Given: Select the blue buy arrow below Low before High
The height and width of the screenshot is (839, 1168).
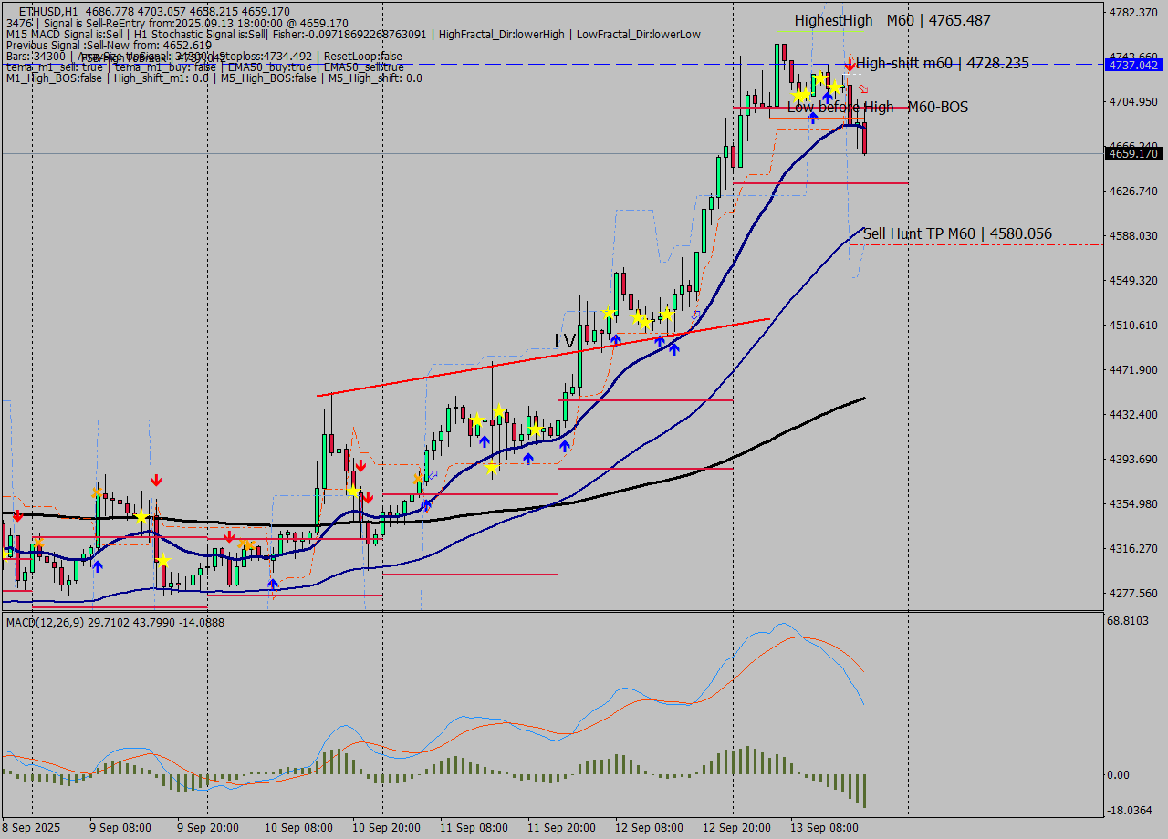Looking at the screenshot, I should tap(813, 118).
